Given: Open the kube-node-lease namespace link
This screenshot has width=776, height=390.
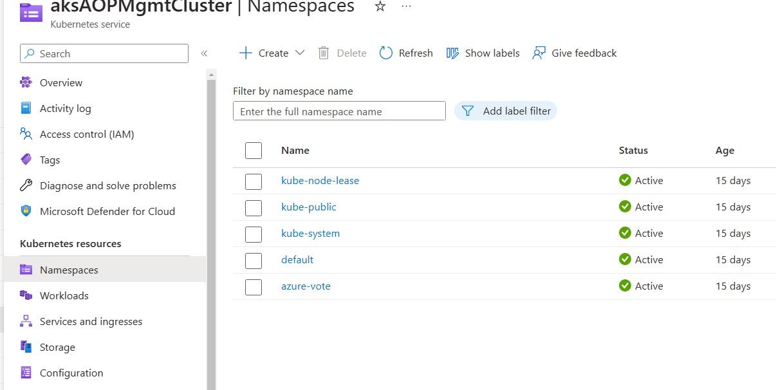Looking at the screenshot, I should point(320,180).
